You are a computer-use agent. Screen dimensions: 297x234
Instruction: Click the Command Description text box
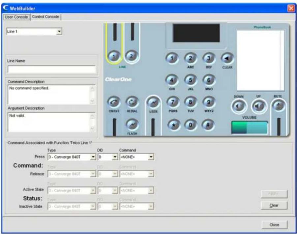pos(51,95)
